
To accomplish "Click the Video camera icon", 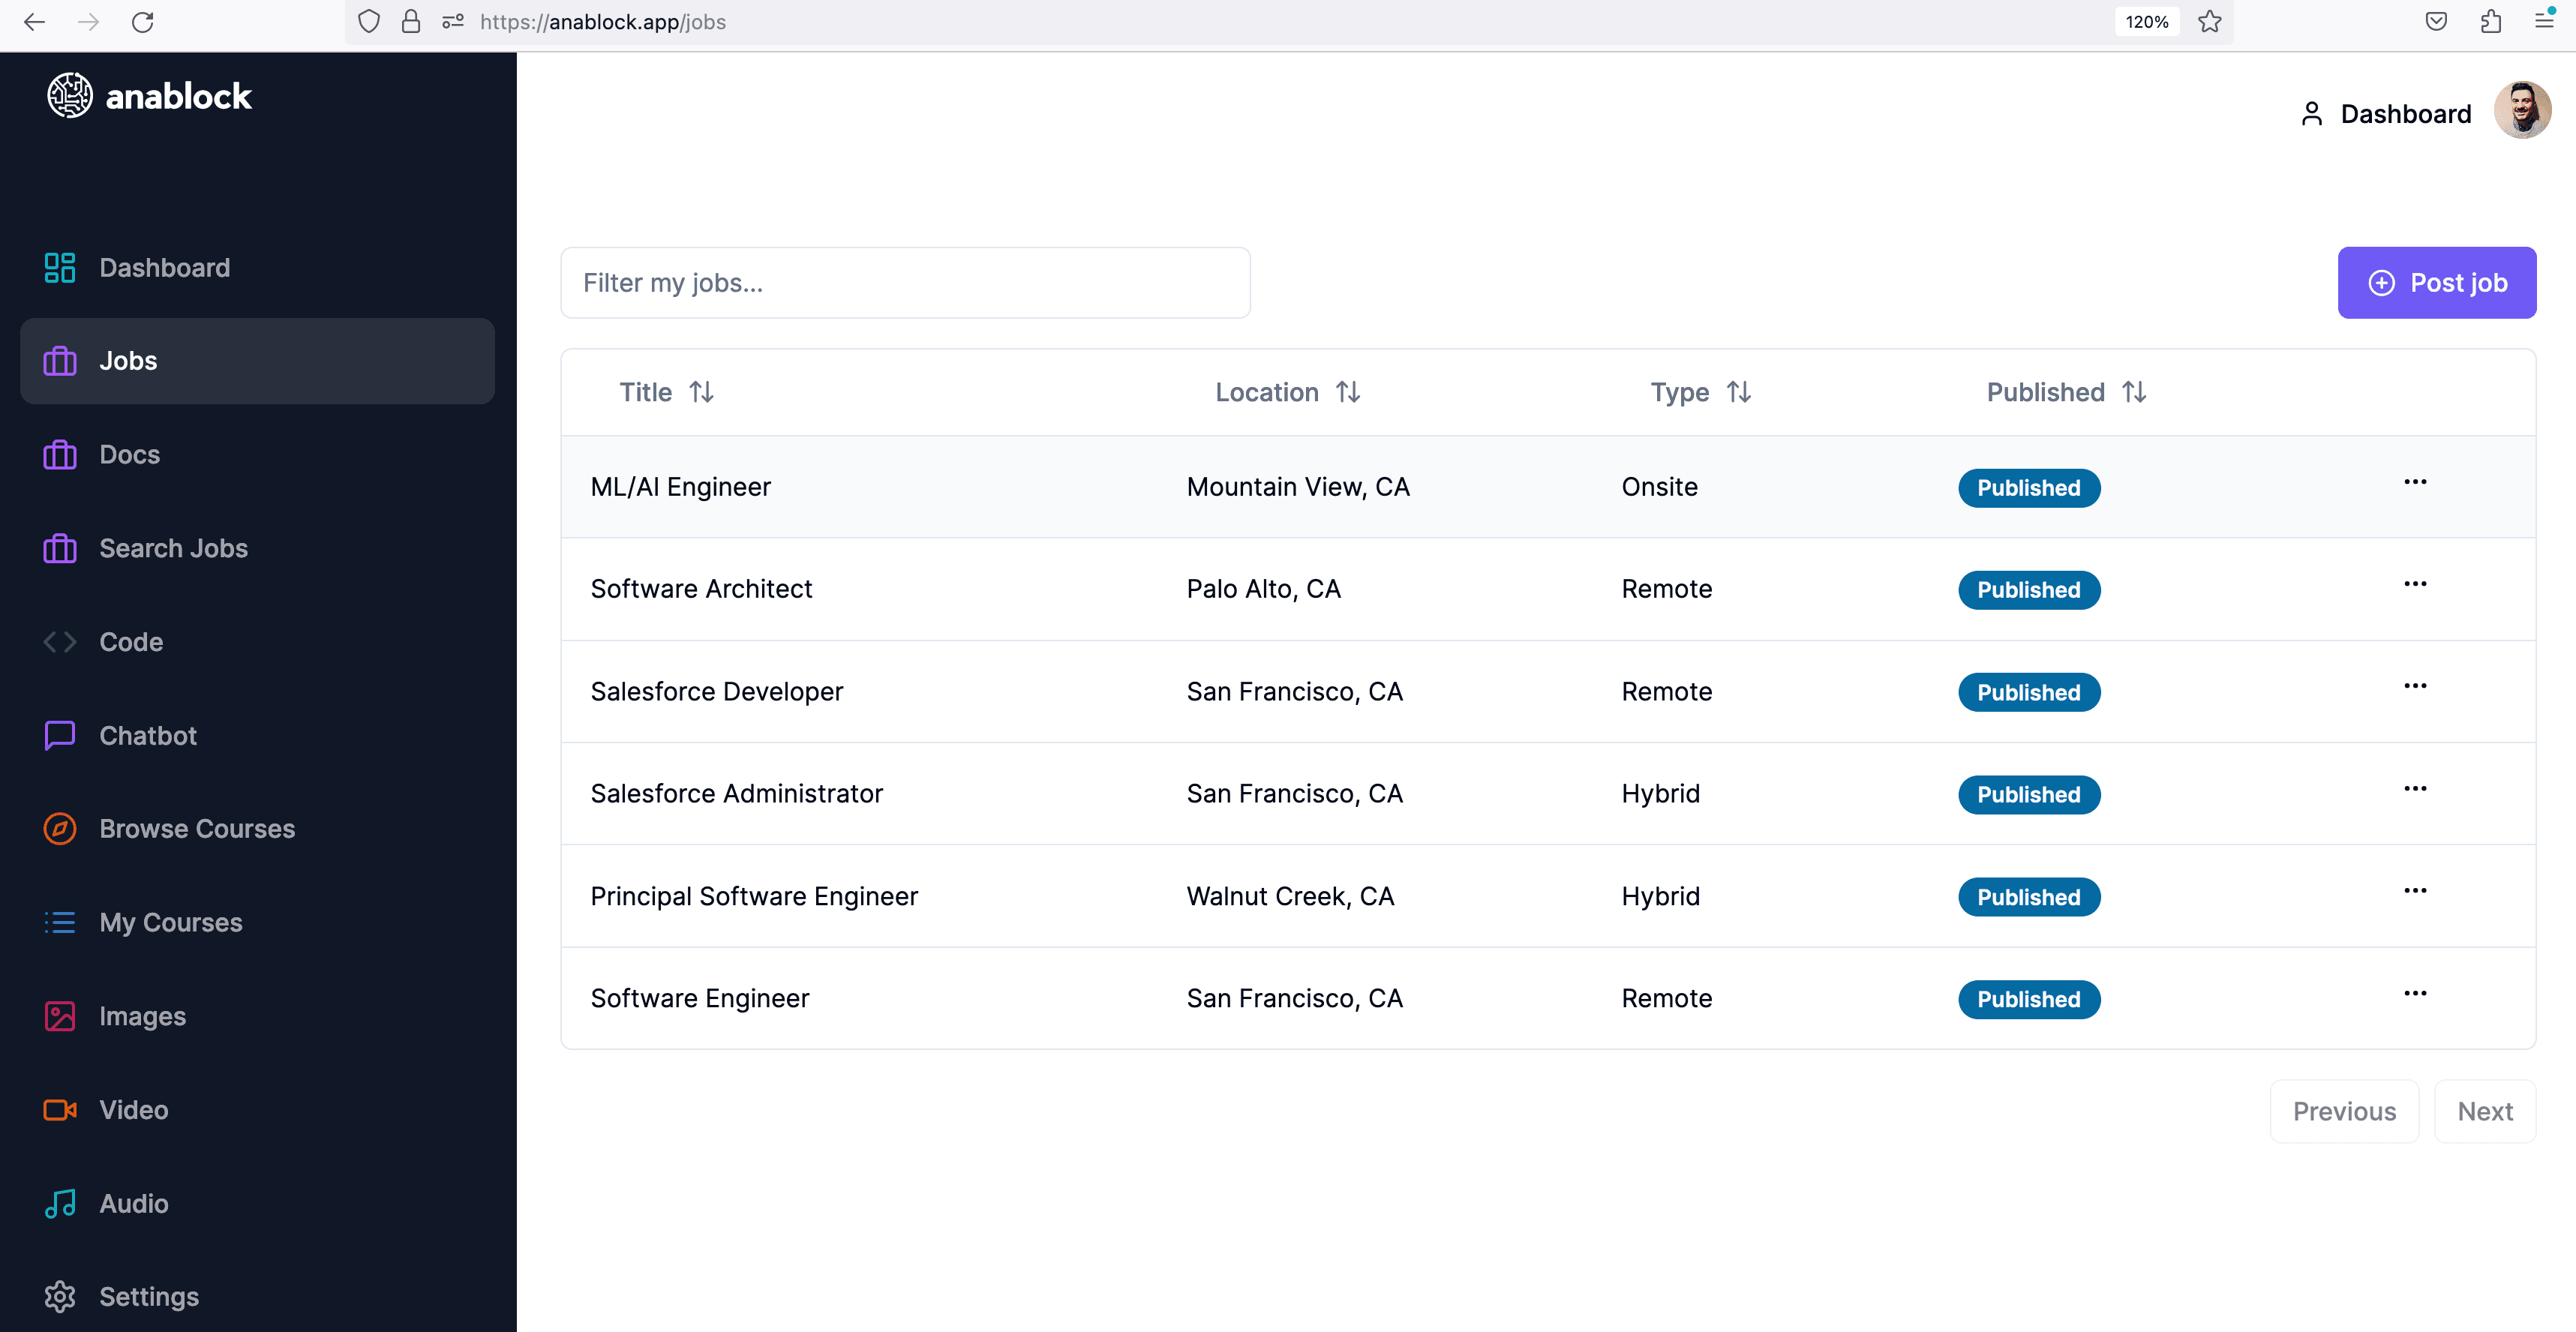I will 59,1110.
